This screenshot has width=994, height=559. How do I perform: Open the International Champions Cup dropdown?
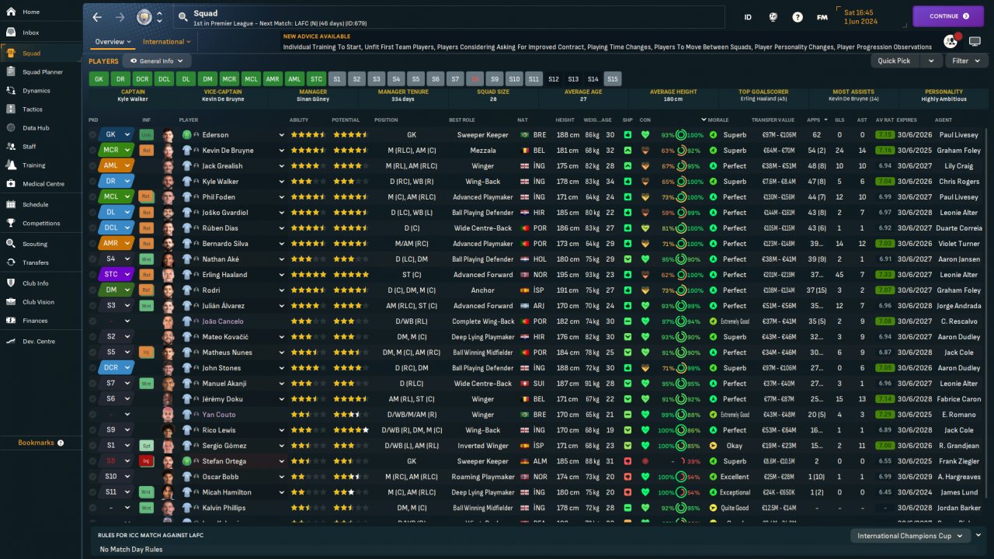[910, 536]
